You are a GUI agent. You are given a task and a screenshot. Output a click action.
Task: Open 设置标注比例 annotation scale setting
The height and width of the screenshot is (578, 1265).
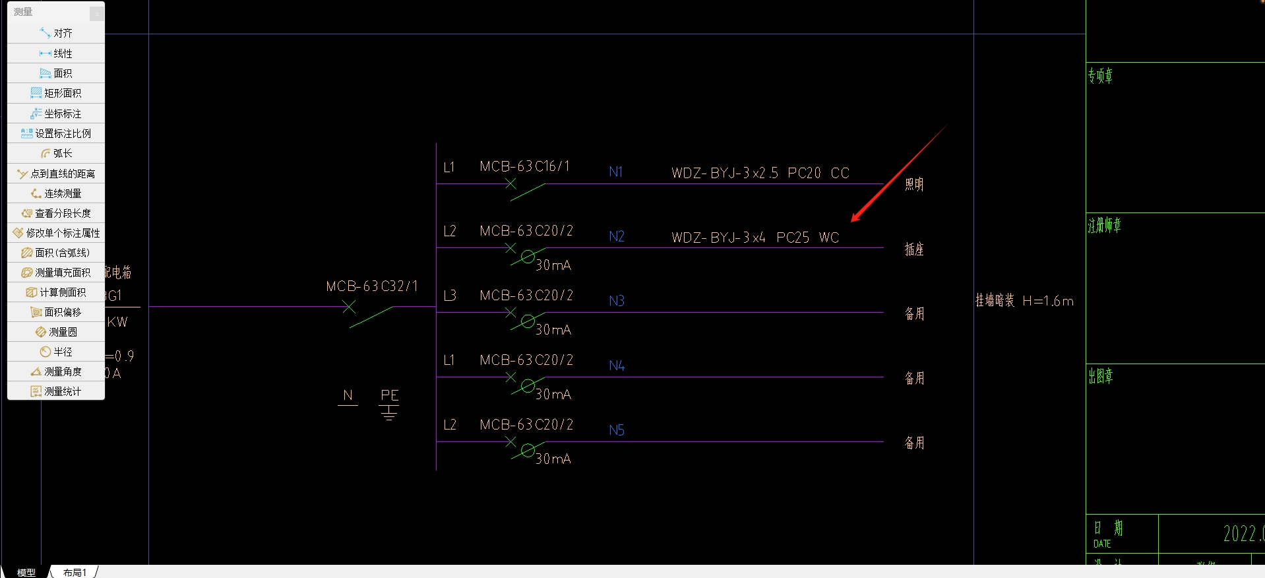56,133
